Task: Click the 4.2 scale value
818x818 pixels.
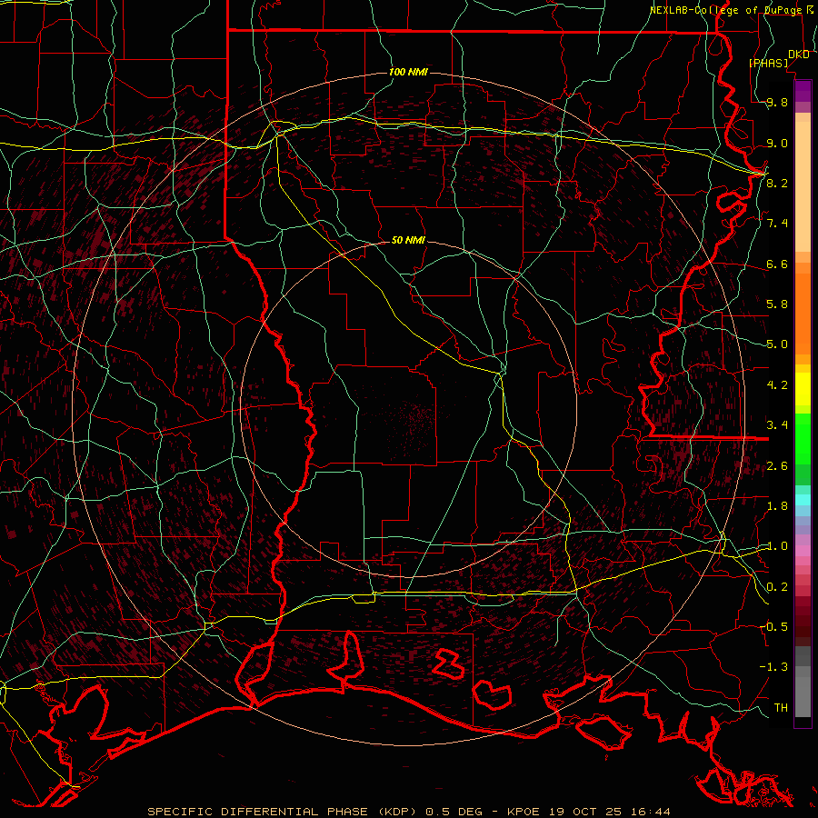Action: tap(777, 385)
